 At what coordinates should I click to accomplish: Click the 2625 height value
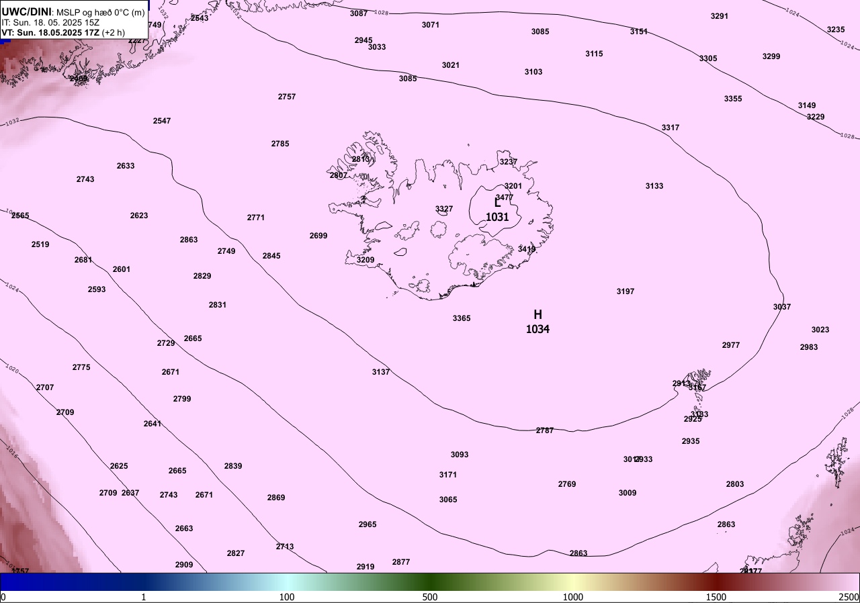coord(119,466)
